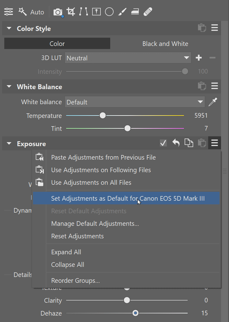Collapse the Color Style section
The height and width of the screenshot is (322, 229).
tap(9, 28)
